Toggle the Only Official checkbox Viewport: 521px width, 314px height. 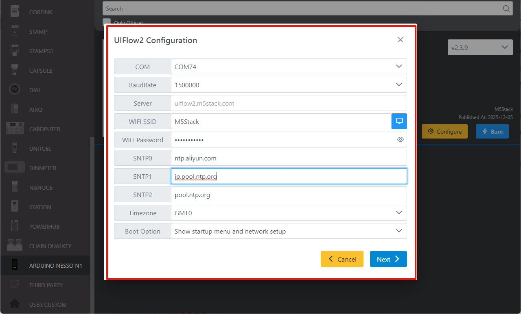pos(107,22)
